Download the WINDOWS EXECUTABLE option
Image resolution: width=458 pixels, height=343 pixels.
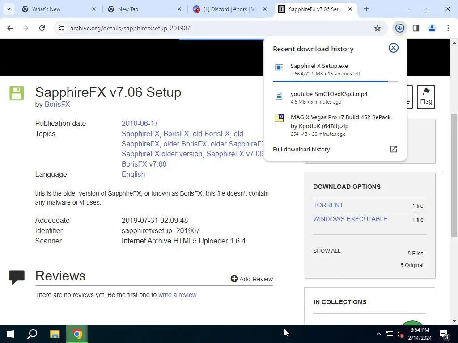click(x=350, y=219)
